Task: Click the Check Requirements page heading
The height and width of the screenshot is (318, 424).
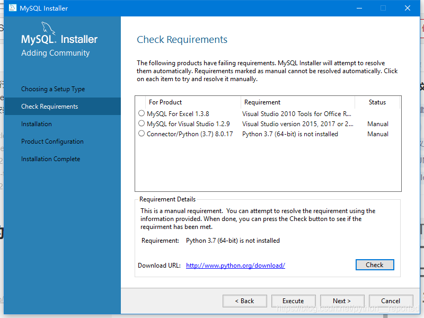Action: click(x=182, y=39)
